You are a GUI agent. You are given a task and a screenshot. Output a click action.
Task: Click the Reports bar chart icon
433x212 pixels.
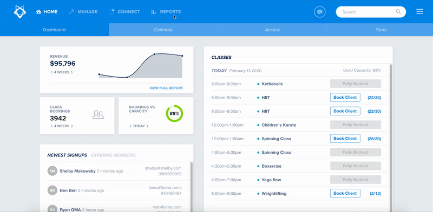[x=154, y=12]
